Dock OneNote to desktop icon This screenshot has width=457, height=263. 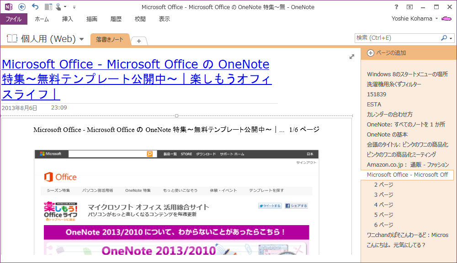point(48,7)
